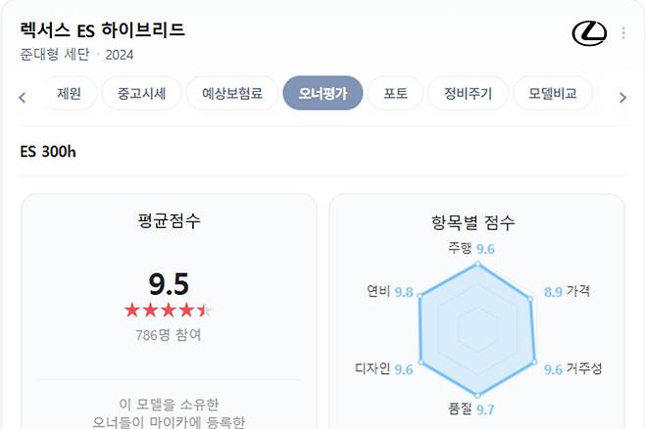Switch to the 모델비교 tab
The image size is (645, 429).
point(553,94)
